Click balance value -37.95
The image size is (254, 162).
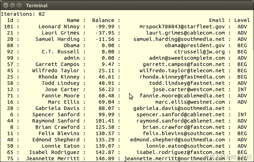105,33
